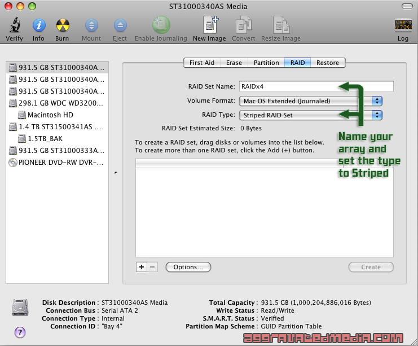Click the 1.4 TB ST31500341AS drive icon
The image size is (418, 346).
tap(13, 126)
